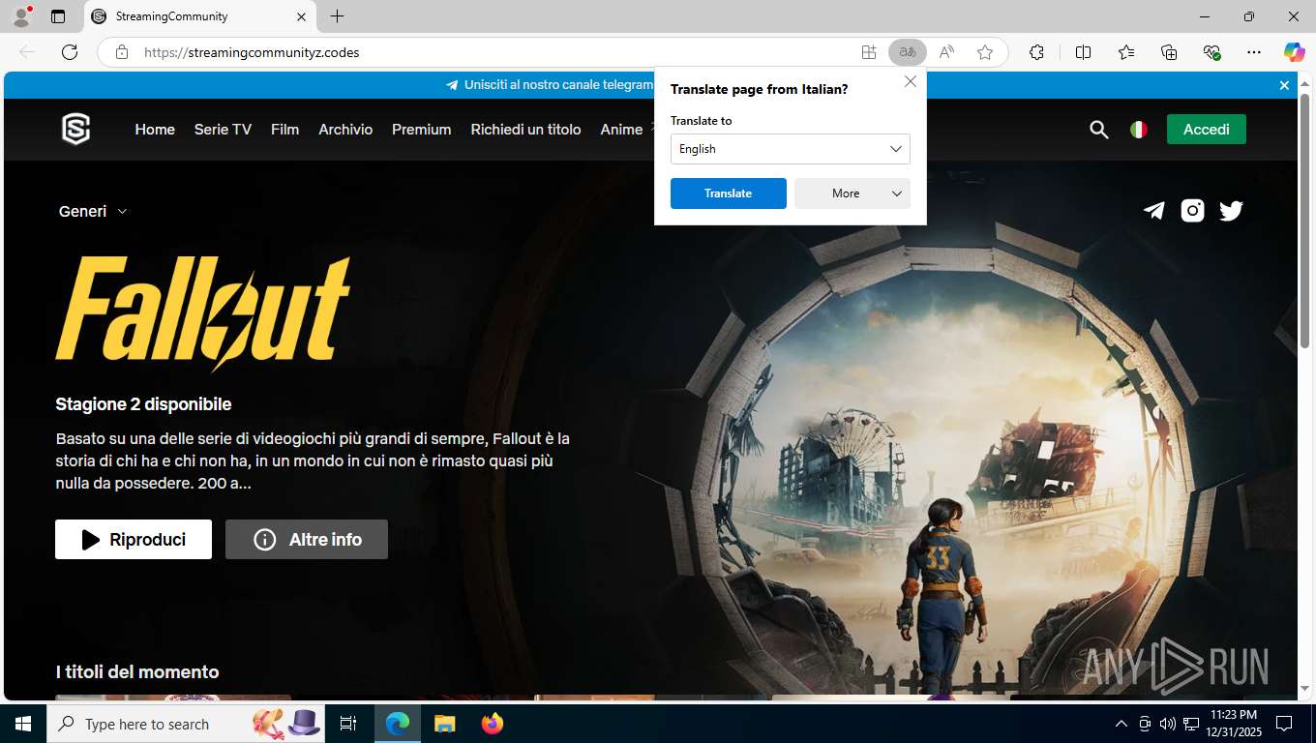This screenshot has width=1316, height=743.
Task: Open the profile avatar icon
Action: point(20,16)
